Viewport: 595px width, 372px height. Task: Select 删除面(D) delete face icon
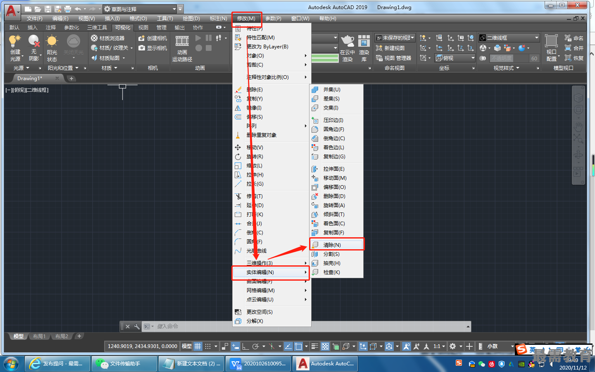point(315,196)
